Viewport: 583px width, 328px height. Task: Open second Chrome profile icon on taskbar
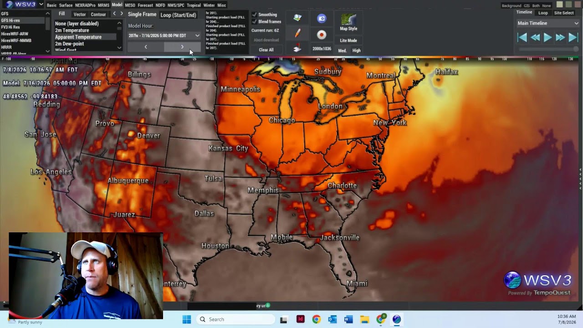tap(381, 319)
